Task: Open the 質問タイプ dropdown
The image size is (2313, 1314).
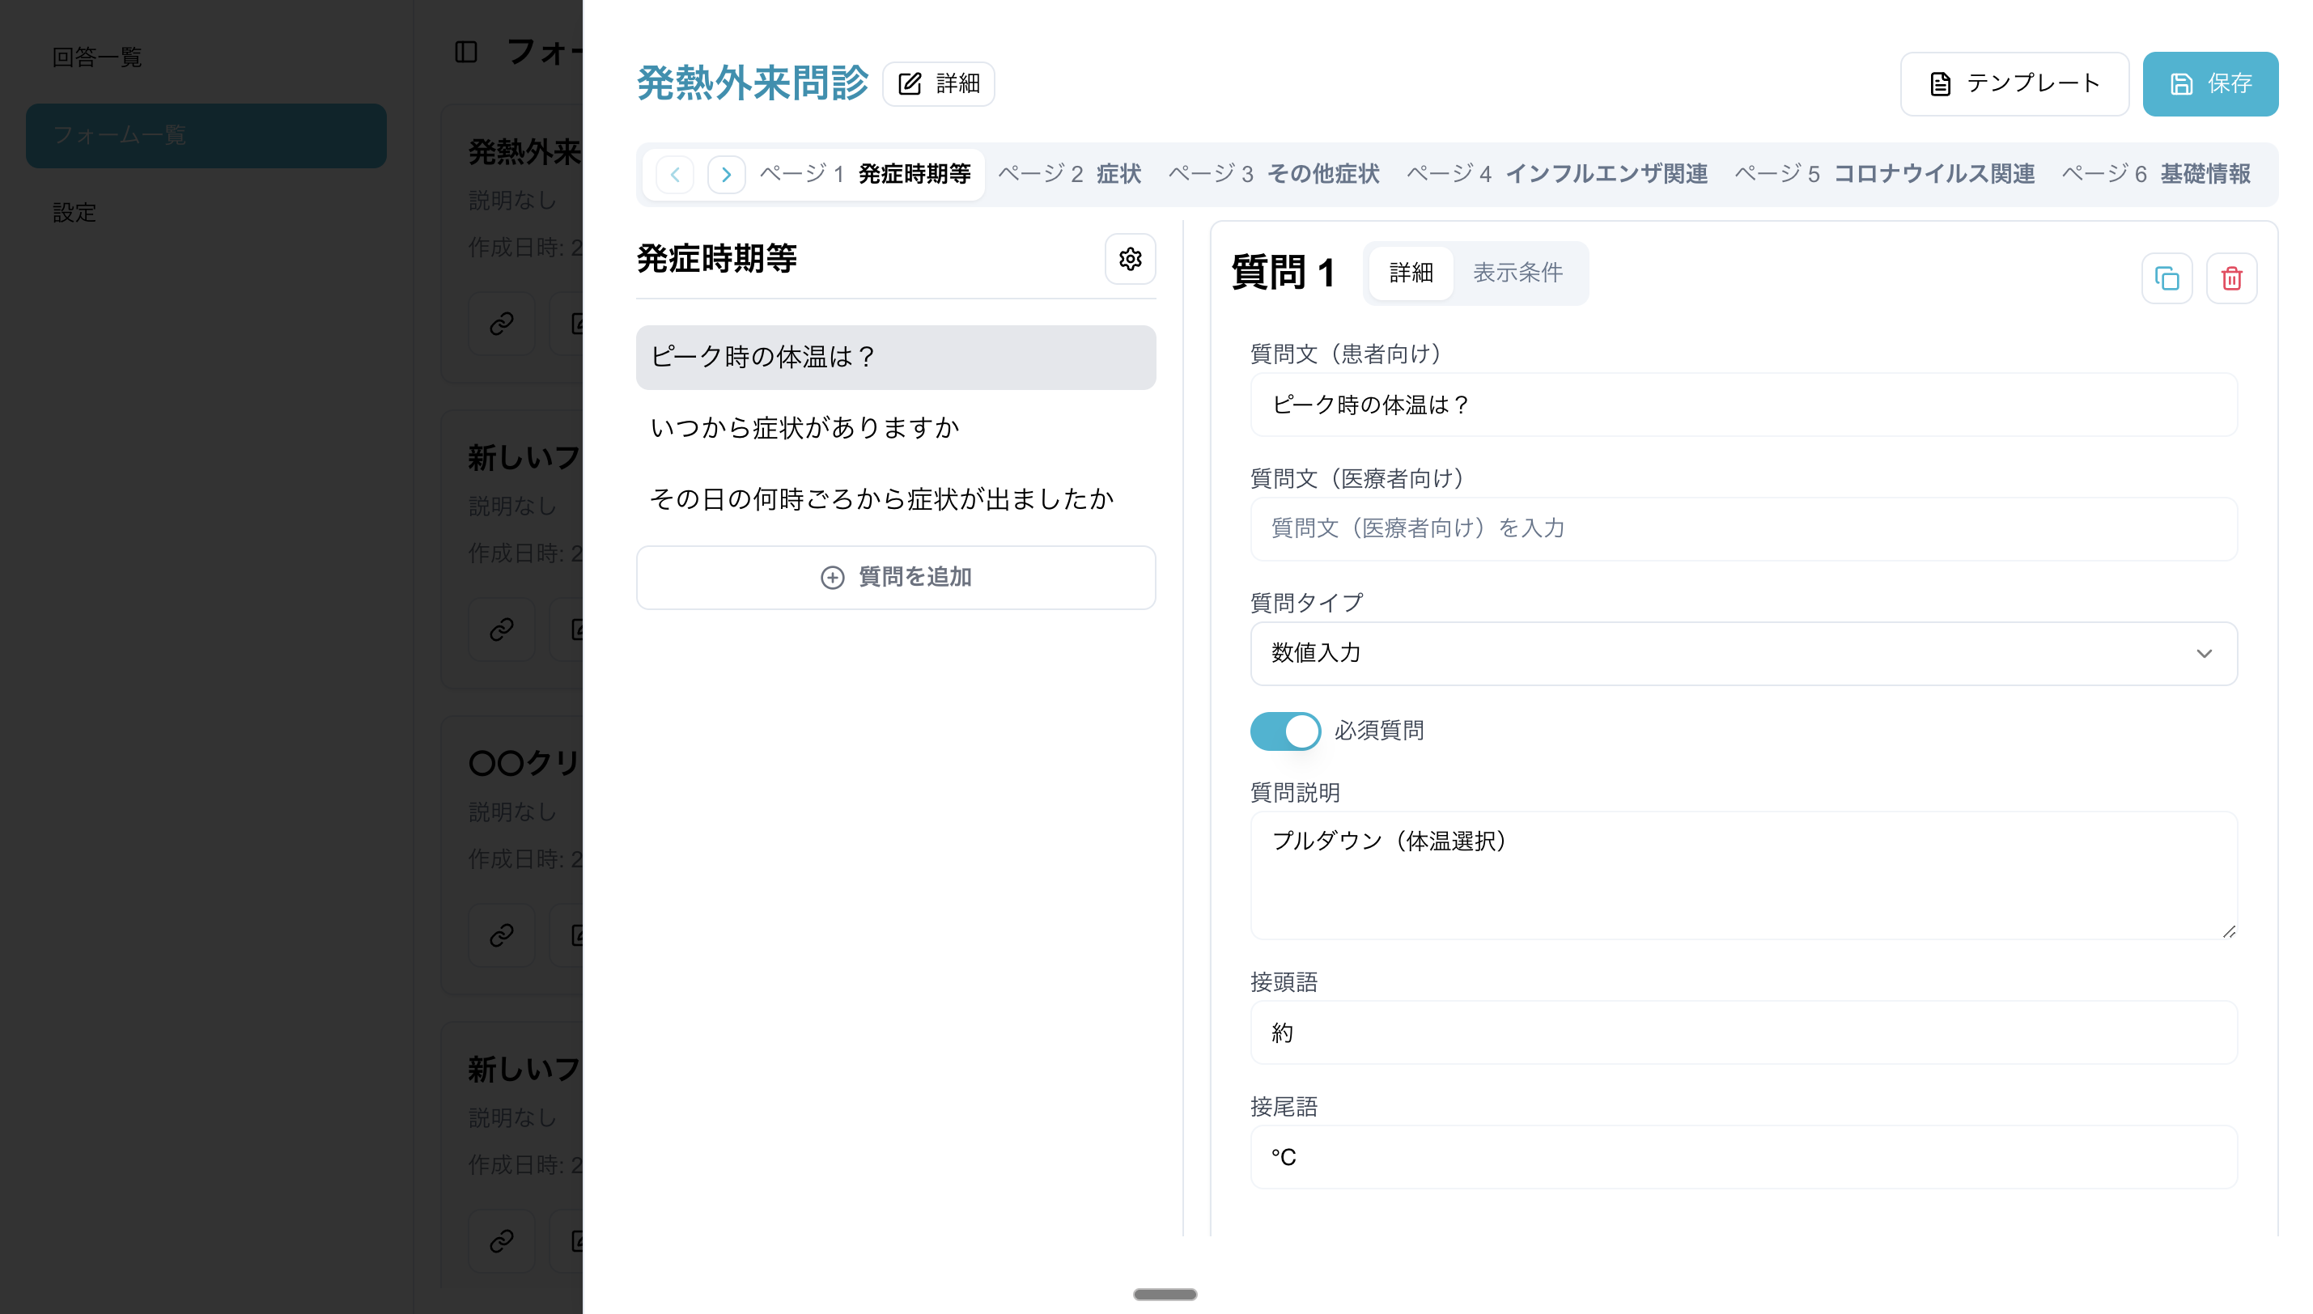Action: tap(1742, 654)
